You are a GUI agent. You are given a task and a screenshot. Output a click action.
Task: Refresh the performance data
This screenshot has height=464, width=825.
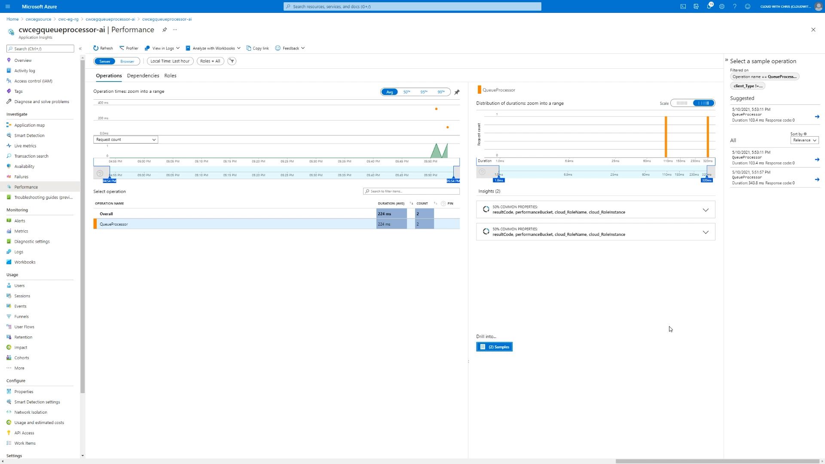point(103,48)
